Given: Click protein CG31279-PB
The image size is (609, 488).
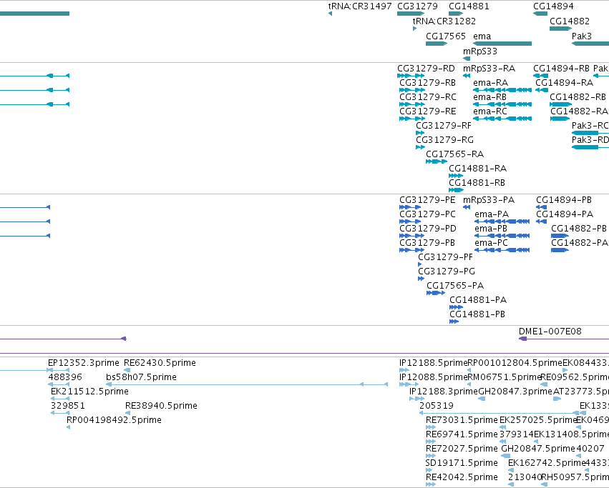Looking at the screenshot, I should tap(427, 243).
